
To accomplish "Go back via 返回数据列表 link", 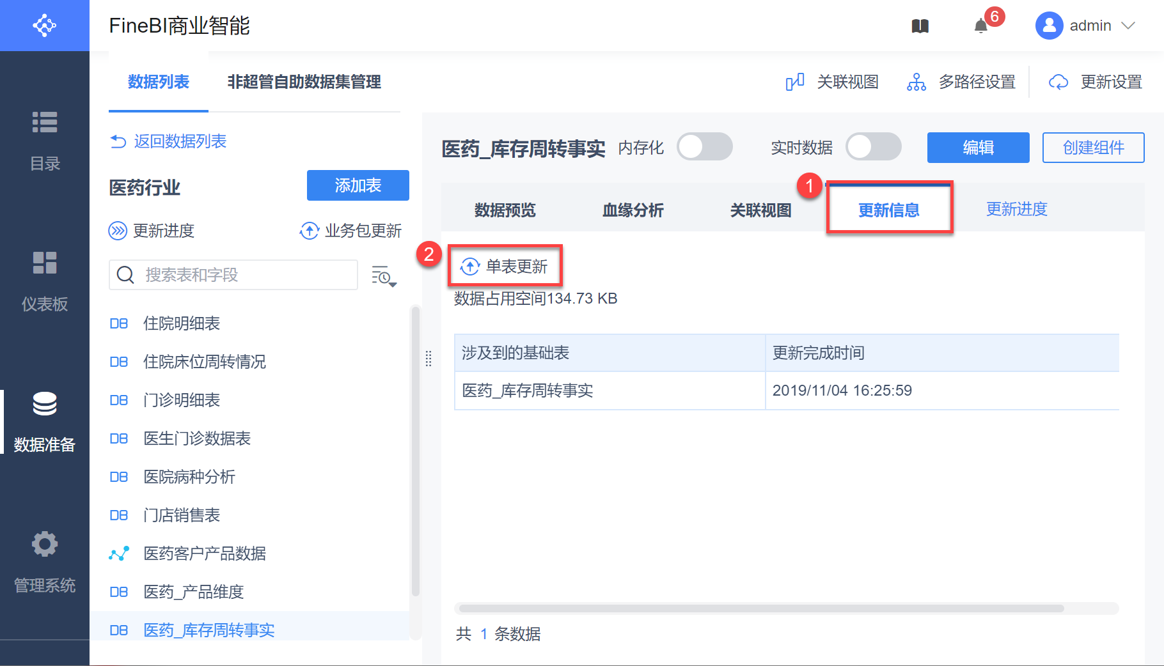I will pos(168,141).
